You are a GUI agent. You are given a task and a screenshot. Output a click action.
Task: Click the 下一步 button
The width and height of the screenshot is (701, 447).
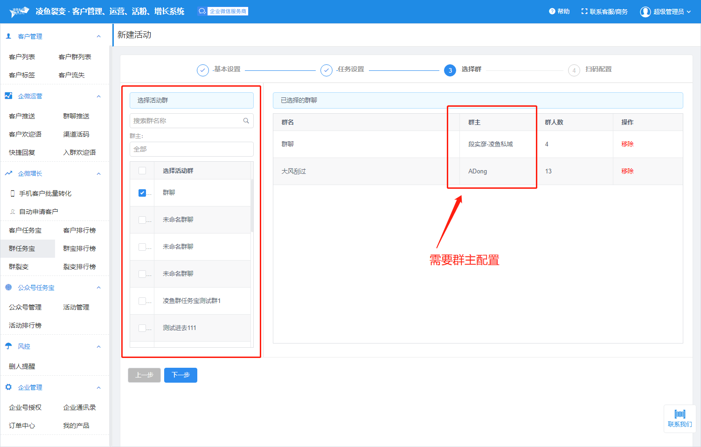(180, 375)
